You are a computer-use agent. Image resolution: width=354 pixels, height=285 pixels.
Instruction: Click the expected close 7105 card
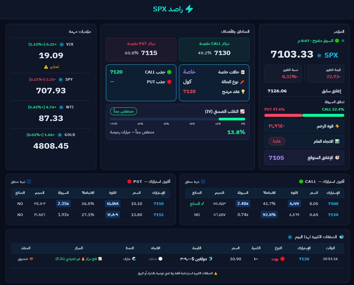304,157
